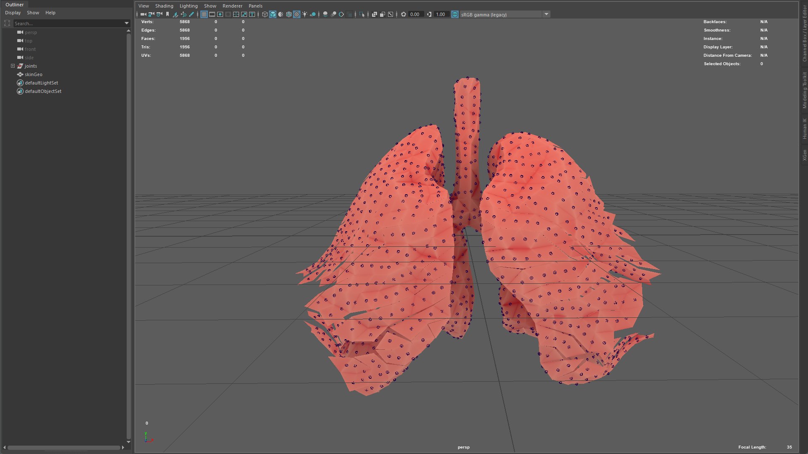The width and height of the screenshot is (808, 454).
Task: Click the Image Plane icon
Action: (175, 14)
